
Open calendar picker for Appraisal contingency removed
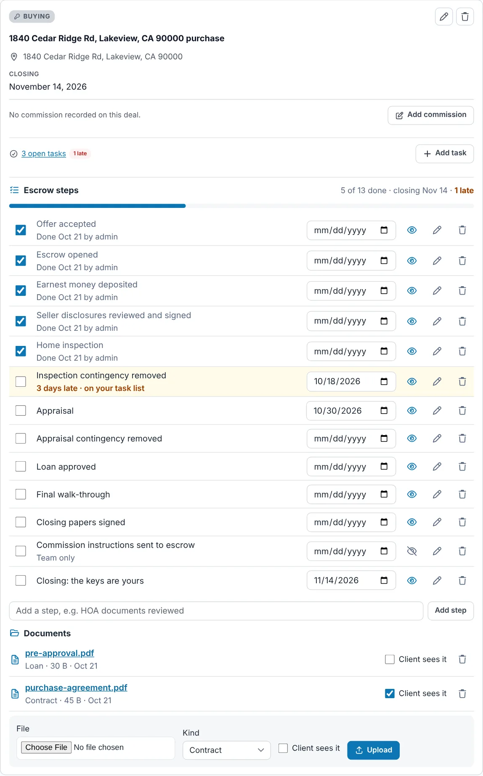tap(384, 438)
